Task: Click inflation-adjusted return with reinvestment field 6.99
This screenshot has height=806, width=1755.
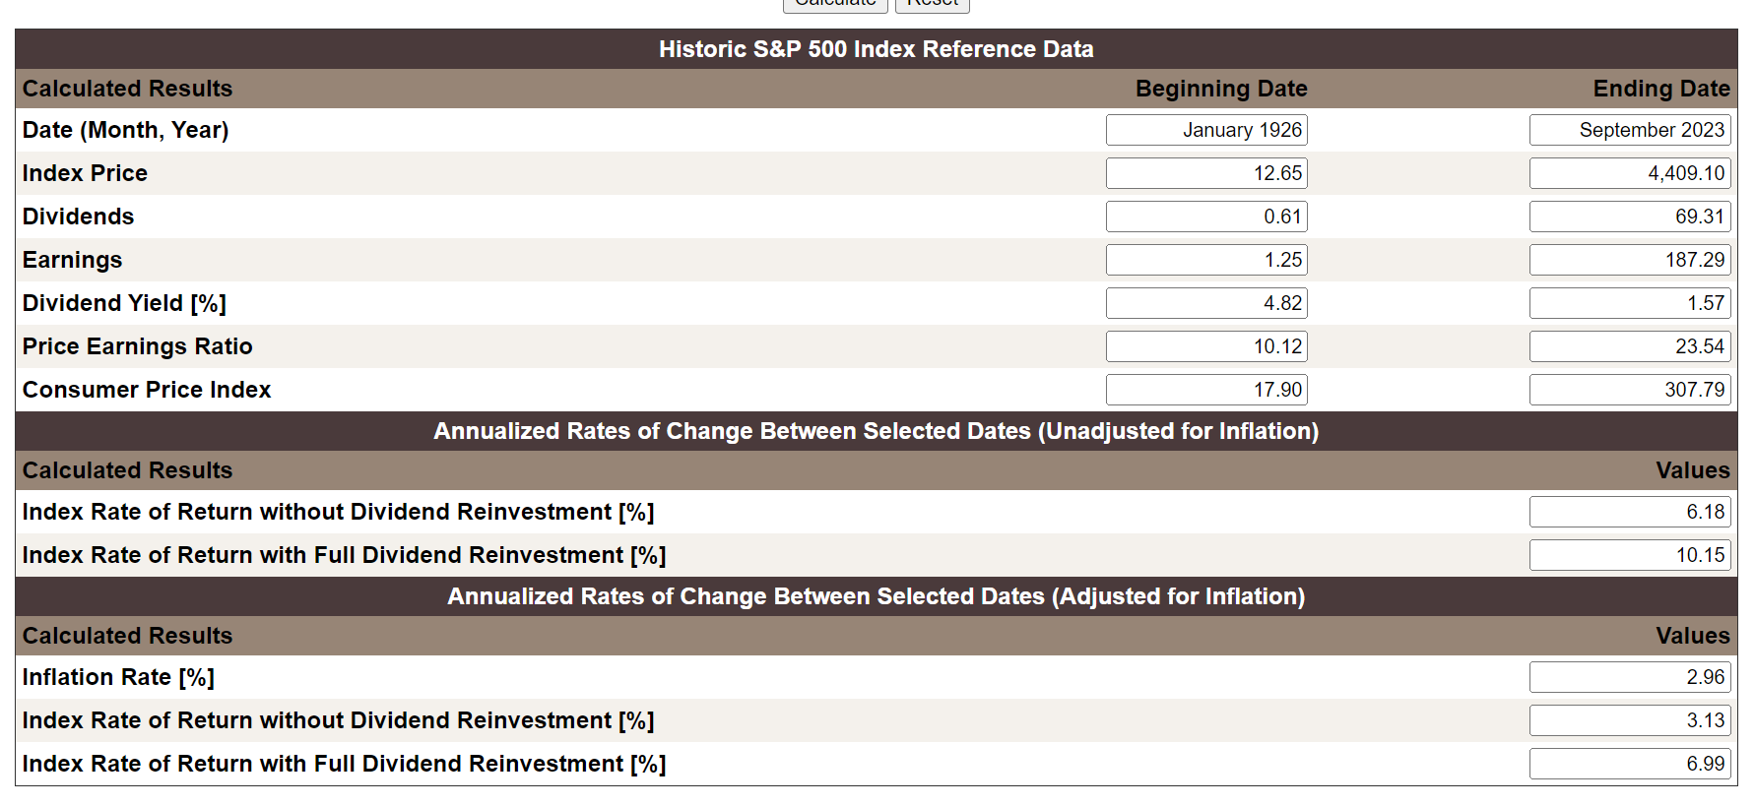Action: coord(1630,764)
